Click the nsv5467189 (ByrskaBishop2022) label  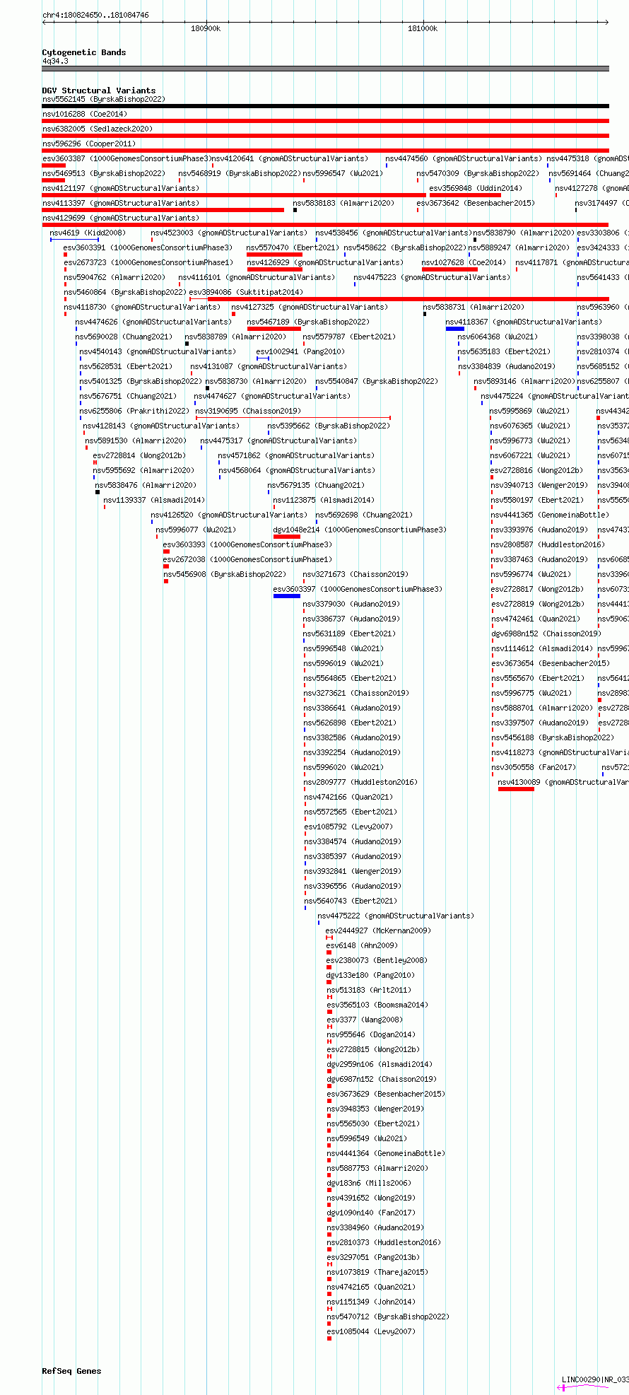pyautogui.click(x=308, y=322)
